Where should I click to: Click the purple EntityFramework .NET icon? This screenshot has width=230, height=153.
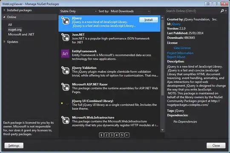click(x=65, y=54)
